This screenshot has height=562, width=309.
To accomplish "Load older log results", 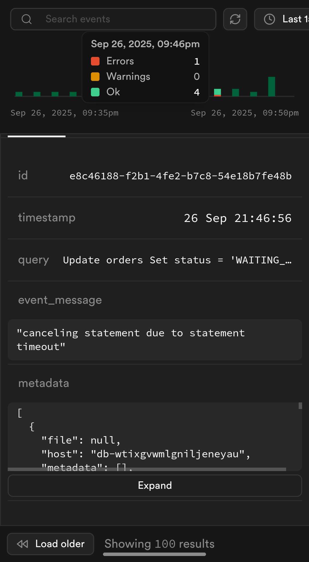I will 51,544.
